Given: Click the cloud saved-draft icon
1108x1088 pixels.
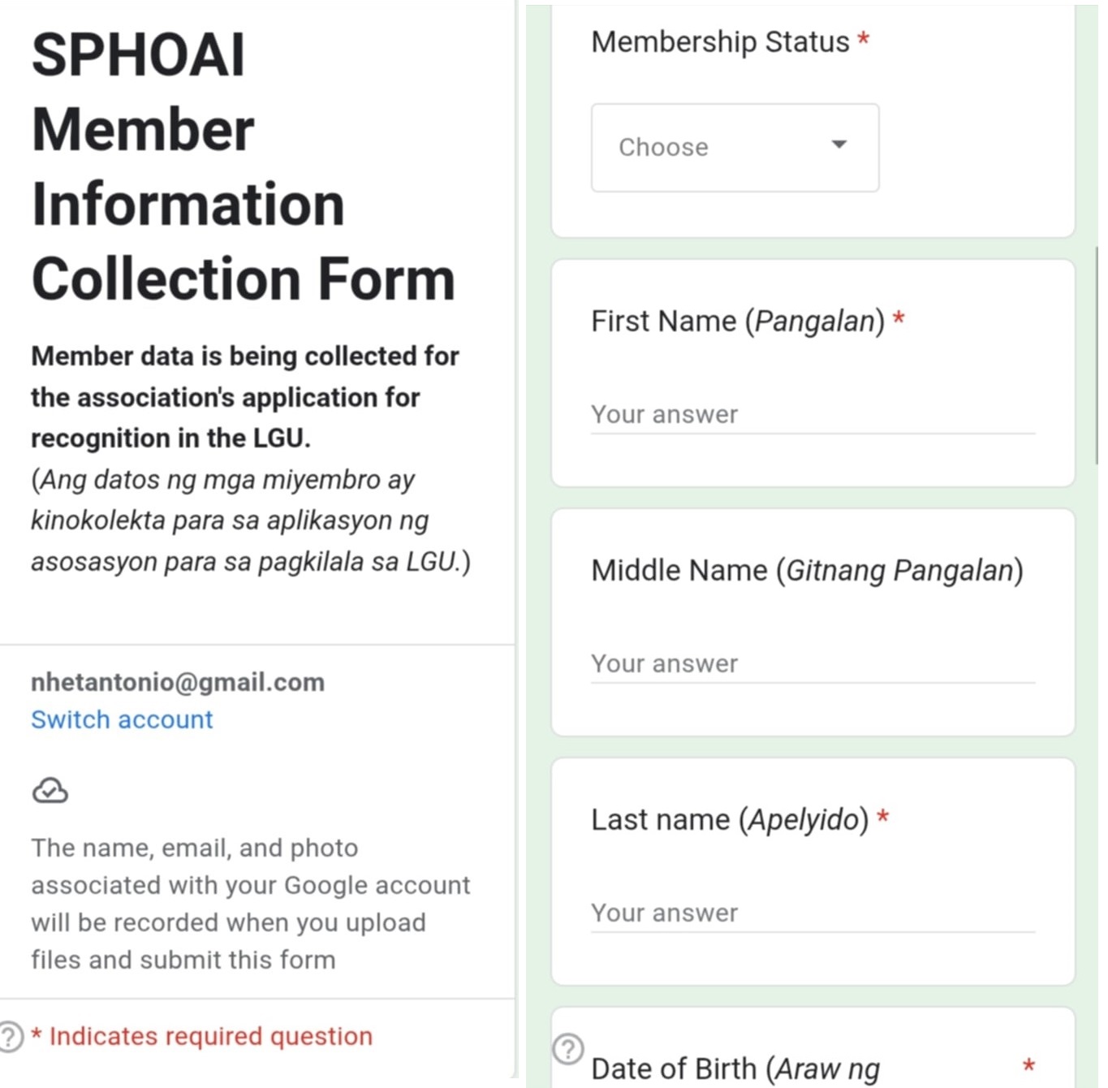Looking at the screenshot, I should click(x=50, y=790).
